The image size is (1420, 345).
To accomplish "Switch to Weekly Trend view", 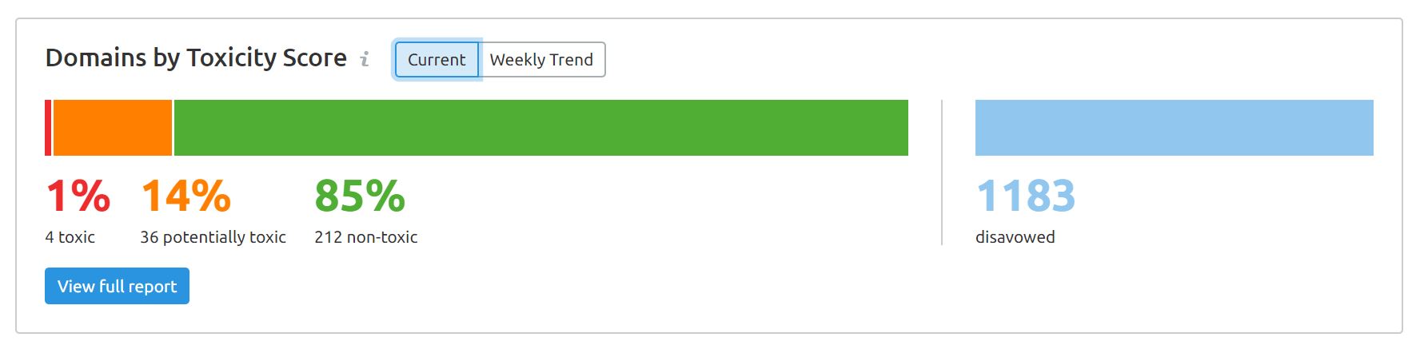I will click(541, 60).
